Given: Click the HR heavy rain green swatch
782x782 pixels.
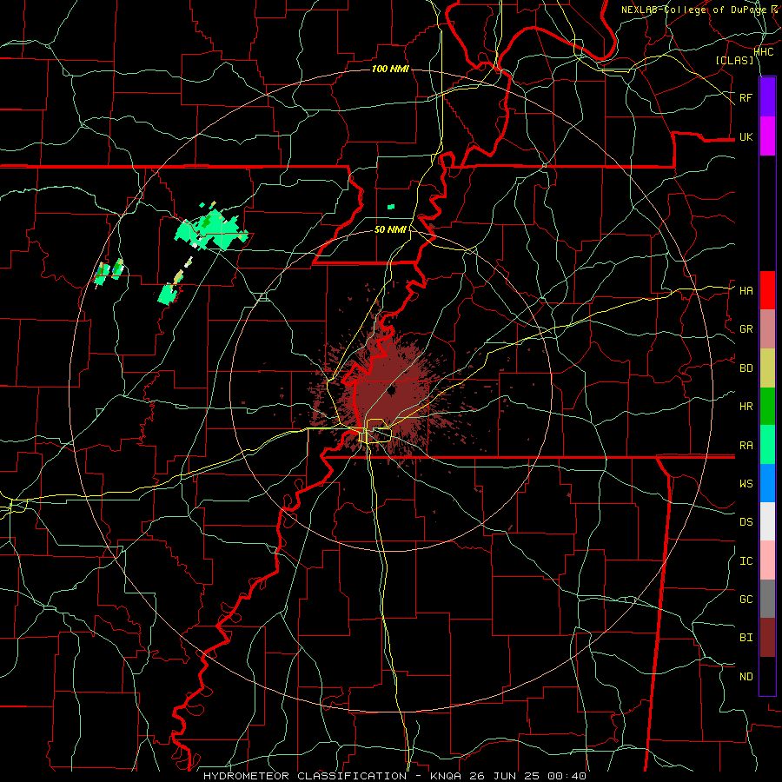Looking at the screenshot, I should [767, 406].
